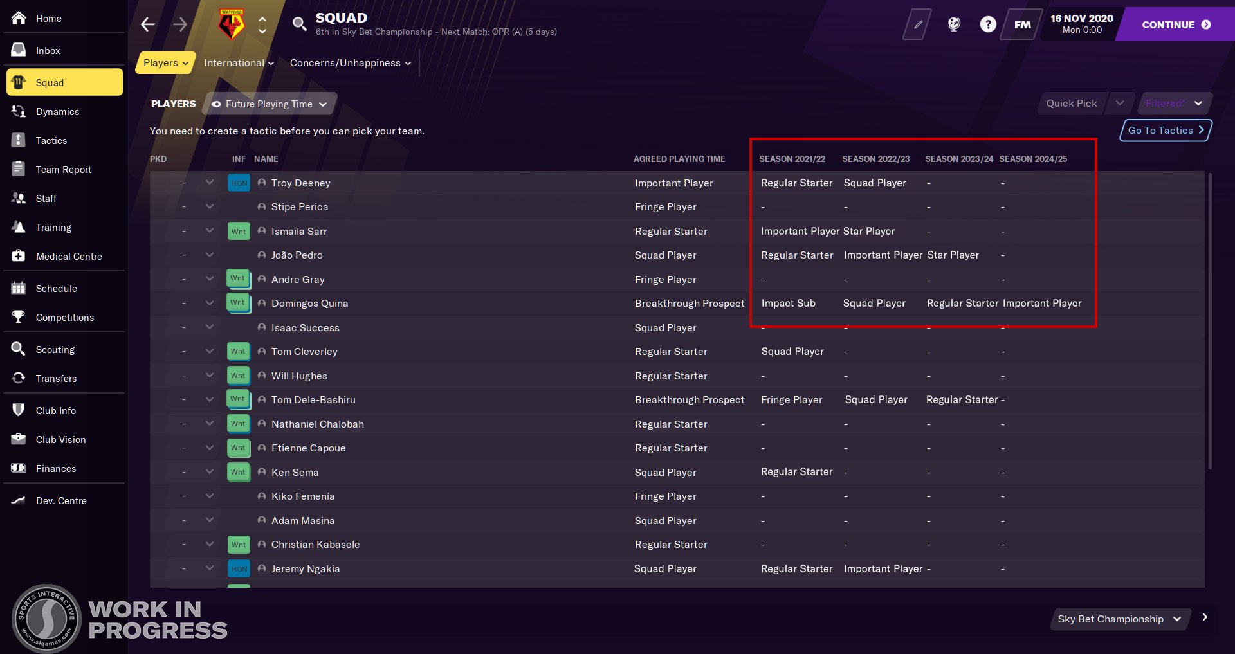Expand the Quick Pick arrow dropdown
The height and width of the screenshot is (654, 1235).
pyautogui.click(x=1120, y=103)
